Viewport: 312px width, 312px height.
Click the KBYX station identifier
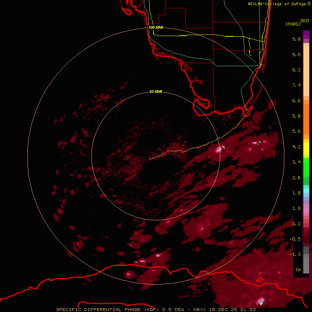[200, 310]
